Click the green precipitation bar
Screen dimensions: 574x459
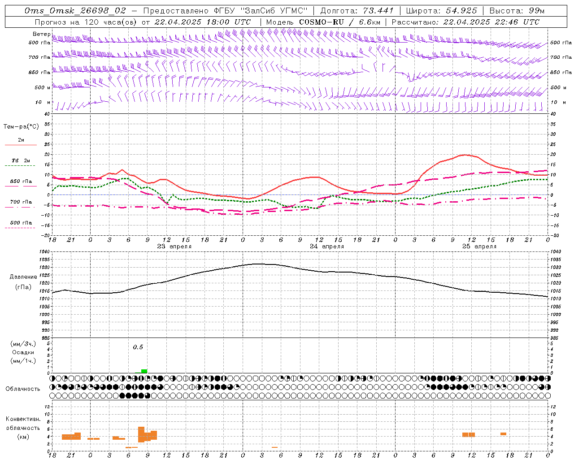tap(144, 371)
